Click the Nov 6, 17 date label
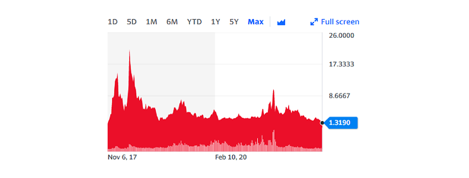The width and height of the screenshot is (469, 178). pos(122,157)
